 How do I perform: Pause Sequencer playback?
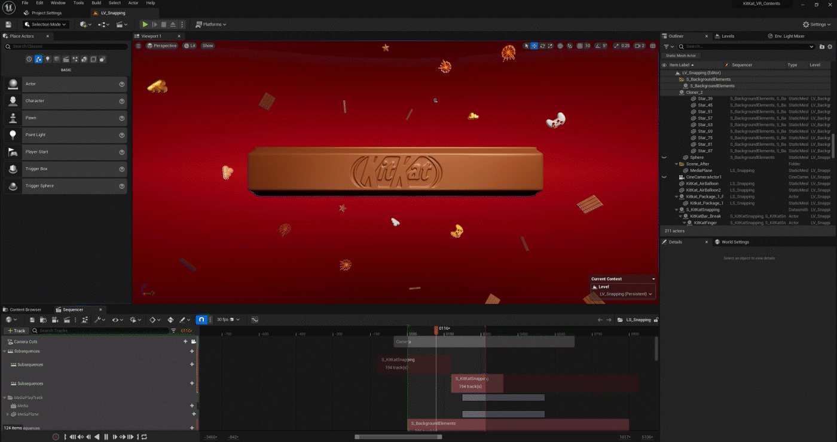tap(106, 437)
